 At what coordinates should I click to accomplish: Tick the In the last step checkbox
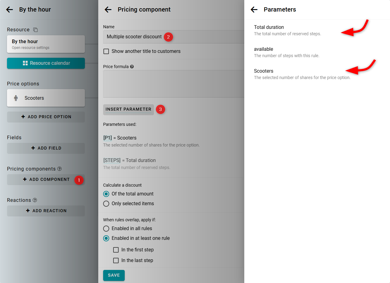pyautogui.click(x=116, y=261)
